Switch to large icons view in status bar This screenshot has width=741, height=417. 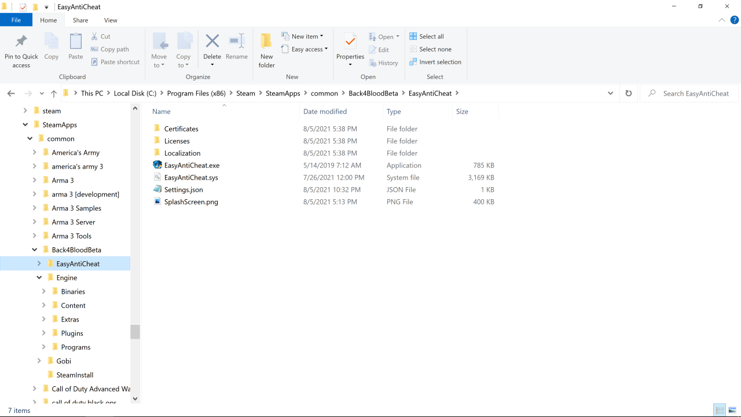click(732, 411)
